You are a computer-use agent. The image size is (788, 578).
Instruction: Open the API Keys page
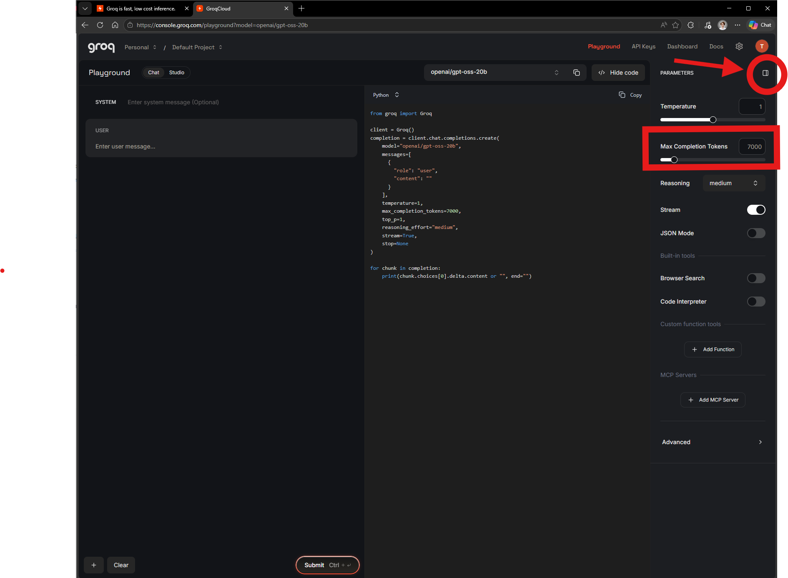point(643,46)
